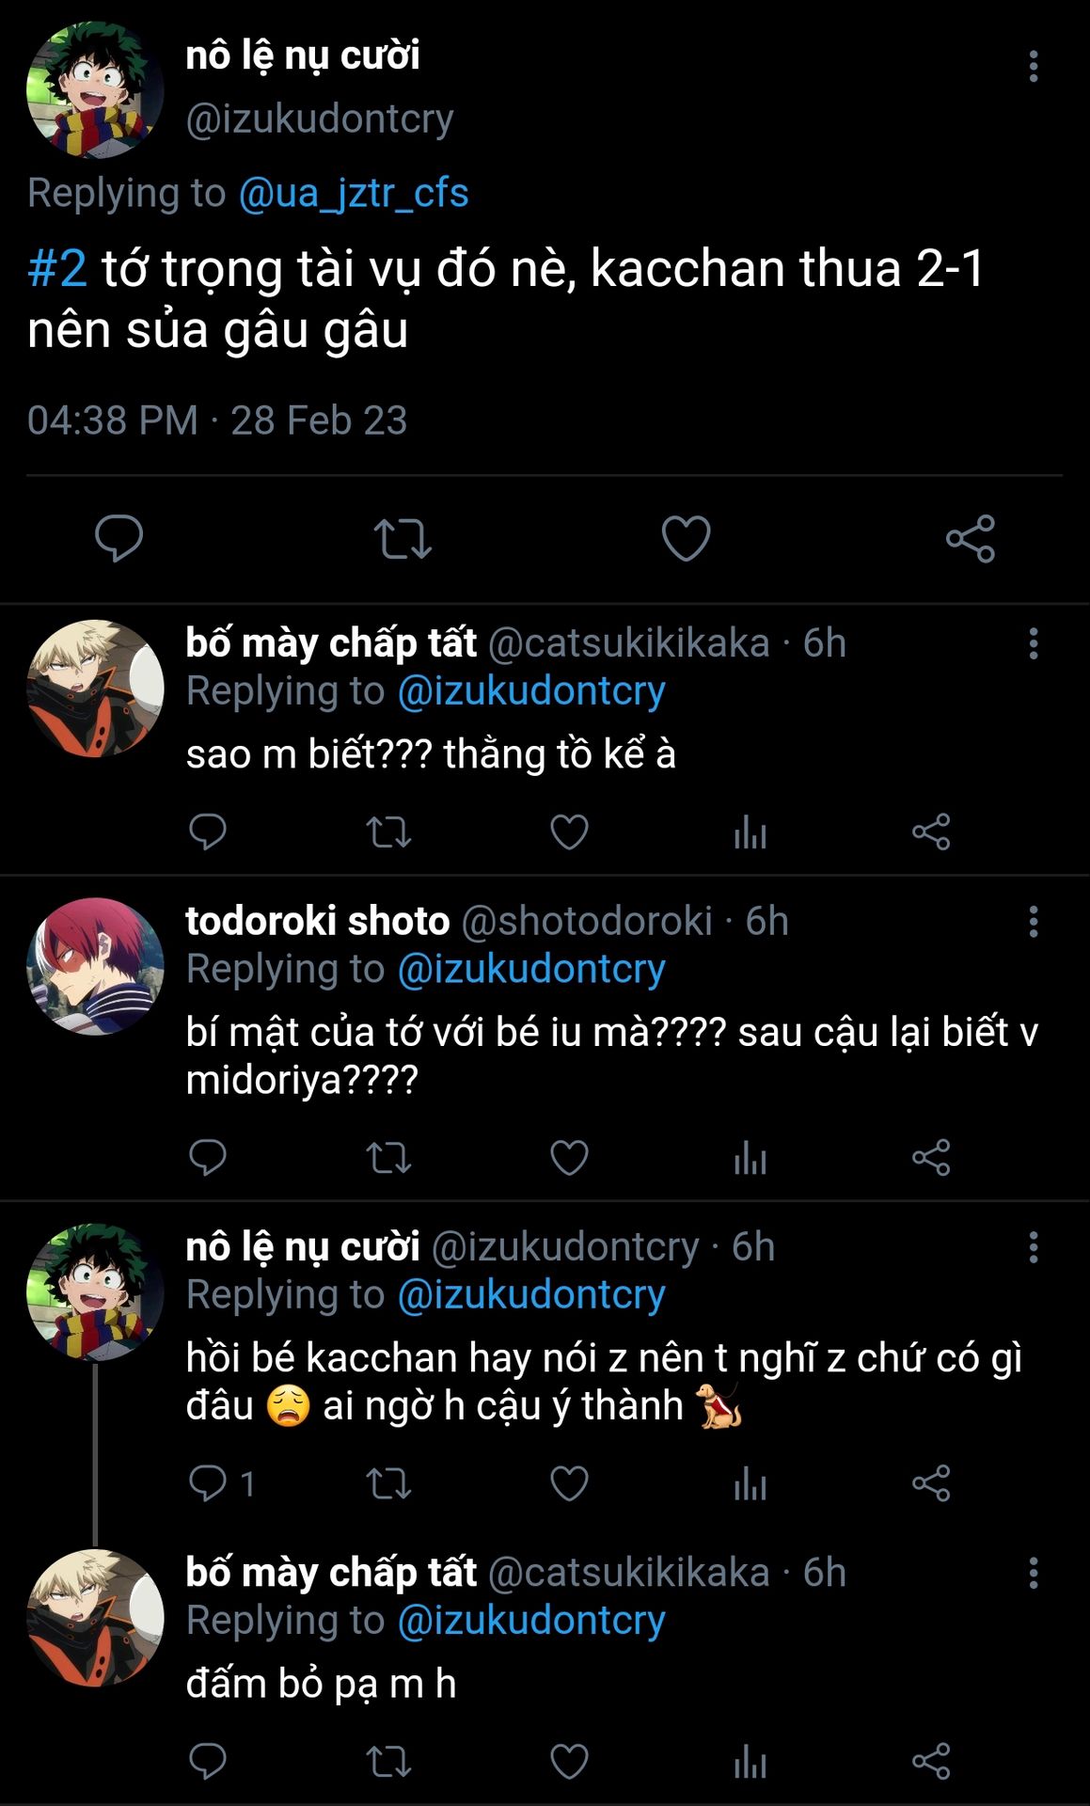Like the 'sao m biết???' reply
The height and width of the screenshot is (1806, 1090).
(569, 832)
